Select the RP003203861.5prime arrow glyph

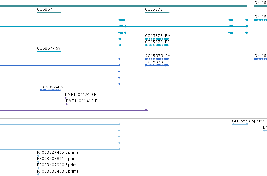[x=38, y=162]
